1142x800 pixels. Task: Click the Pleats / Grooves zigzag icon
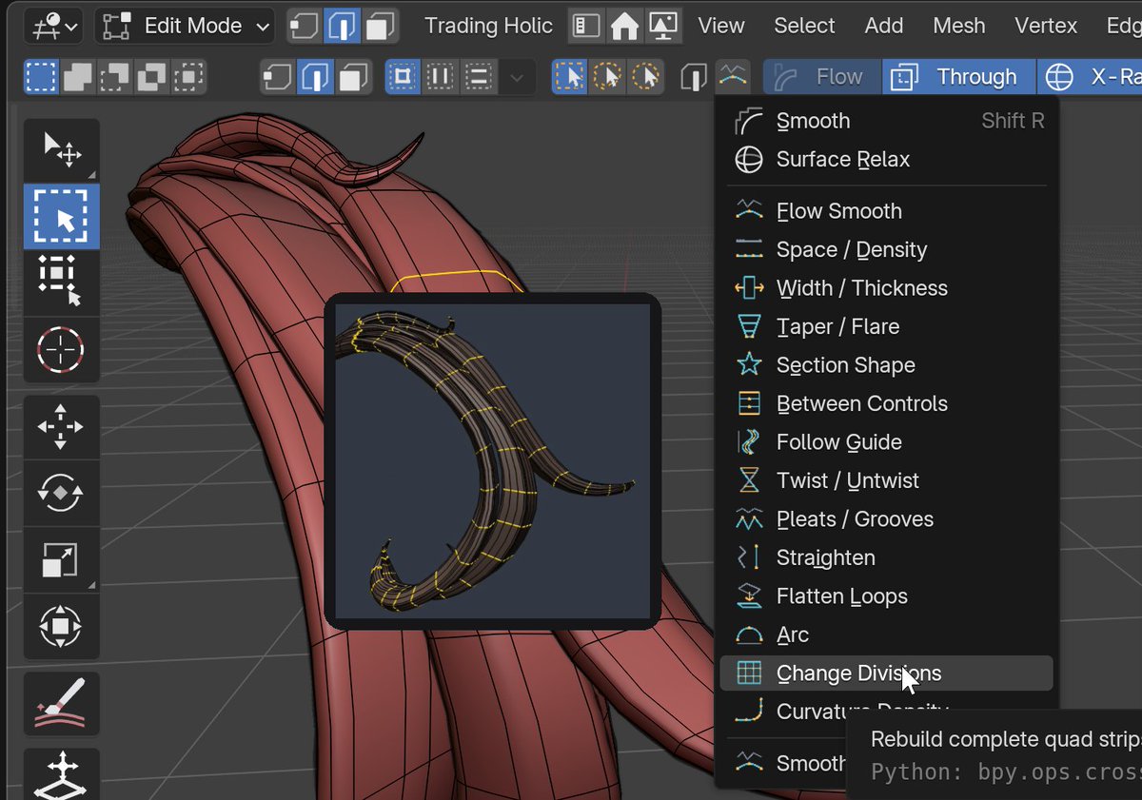pyautogui.click(x=750, y=518)
